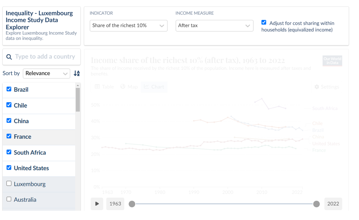Select the Australia checkbox
The height and width of the screenshot is (220, 359).
click(x=9, y=199)
